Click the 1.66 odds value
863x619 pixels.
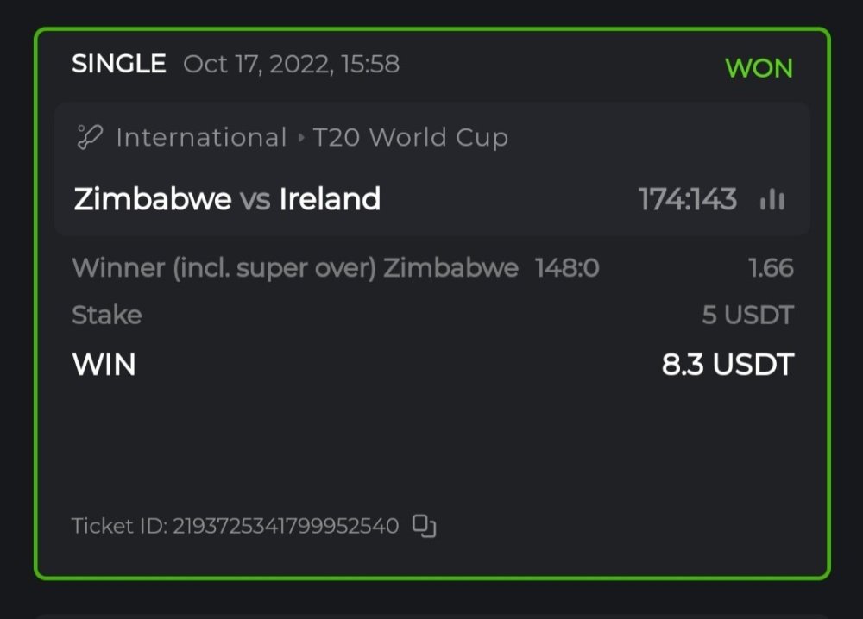771,268
